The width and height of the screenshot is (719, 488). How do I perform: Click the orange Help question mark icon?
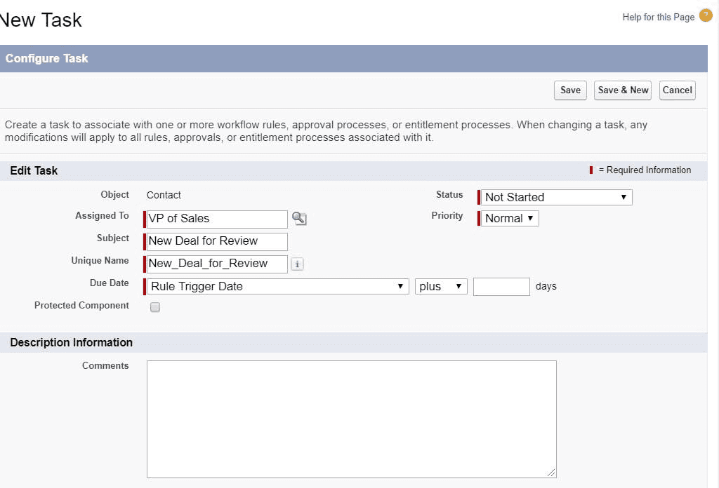click(x=705, y=15)
